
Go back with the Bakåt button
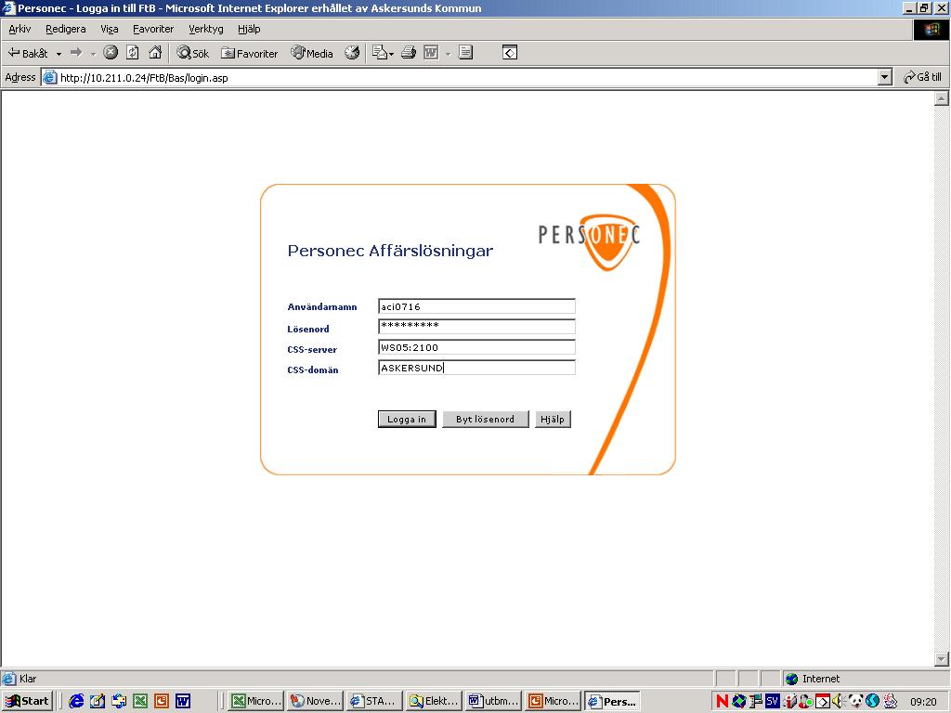tap(27, 53)
